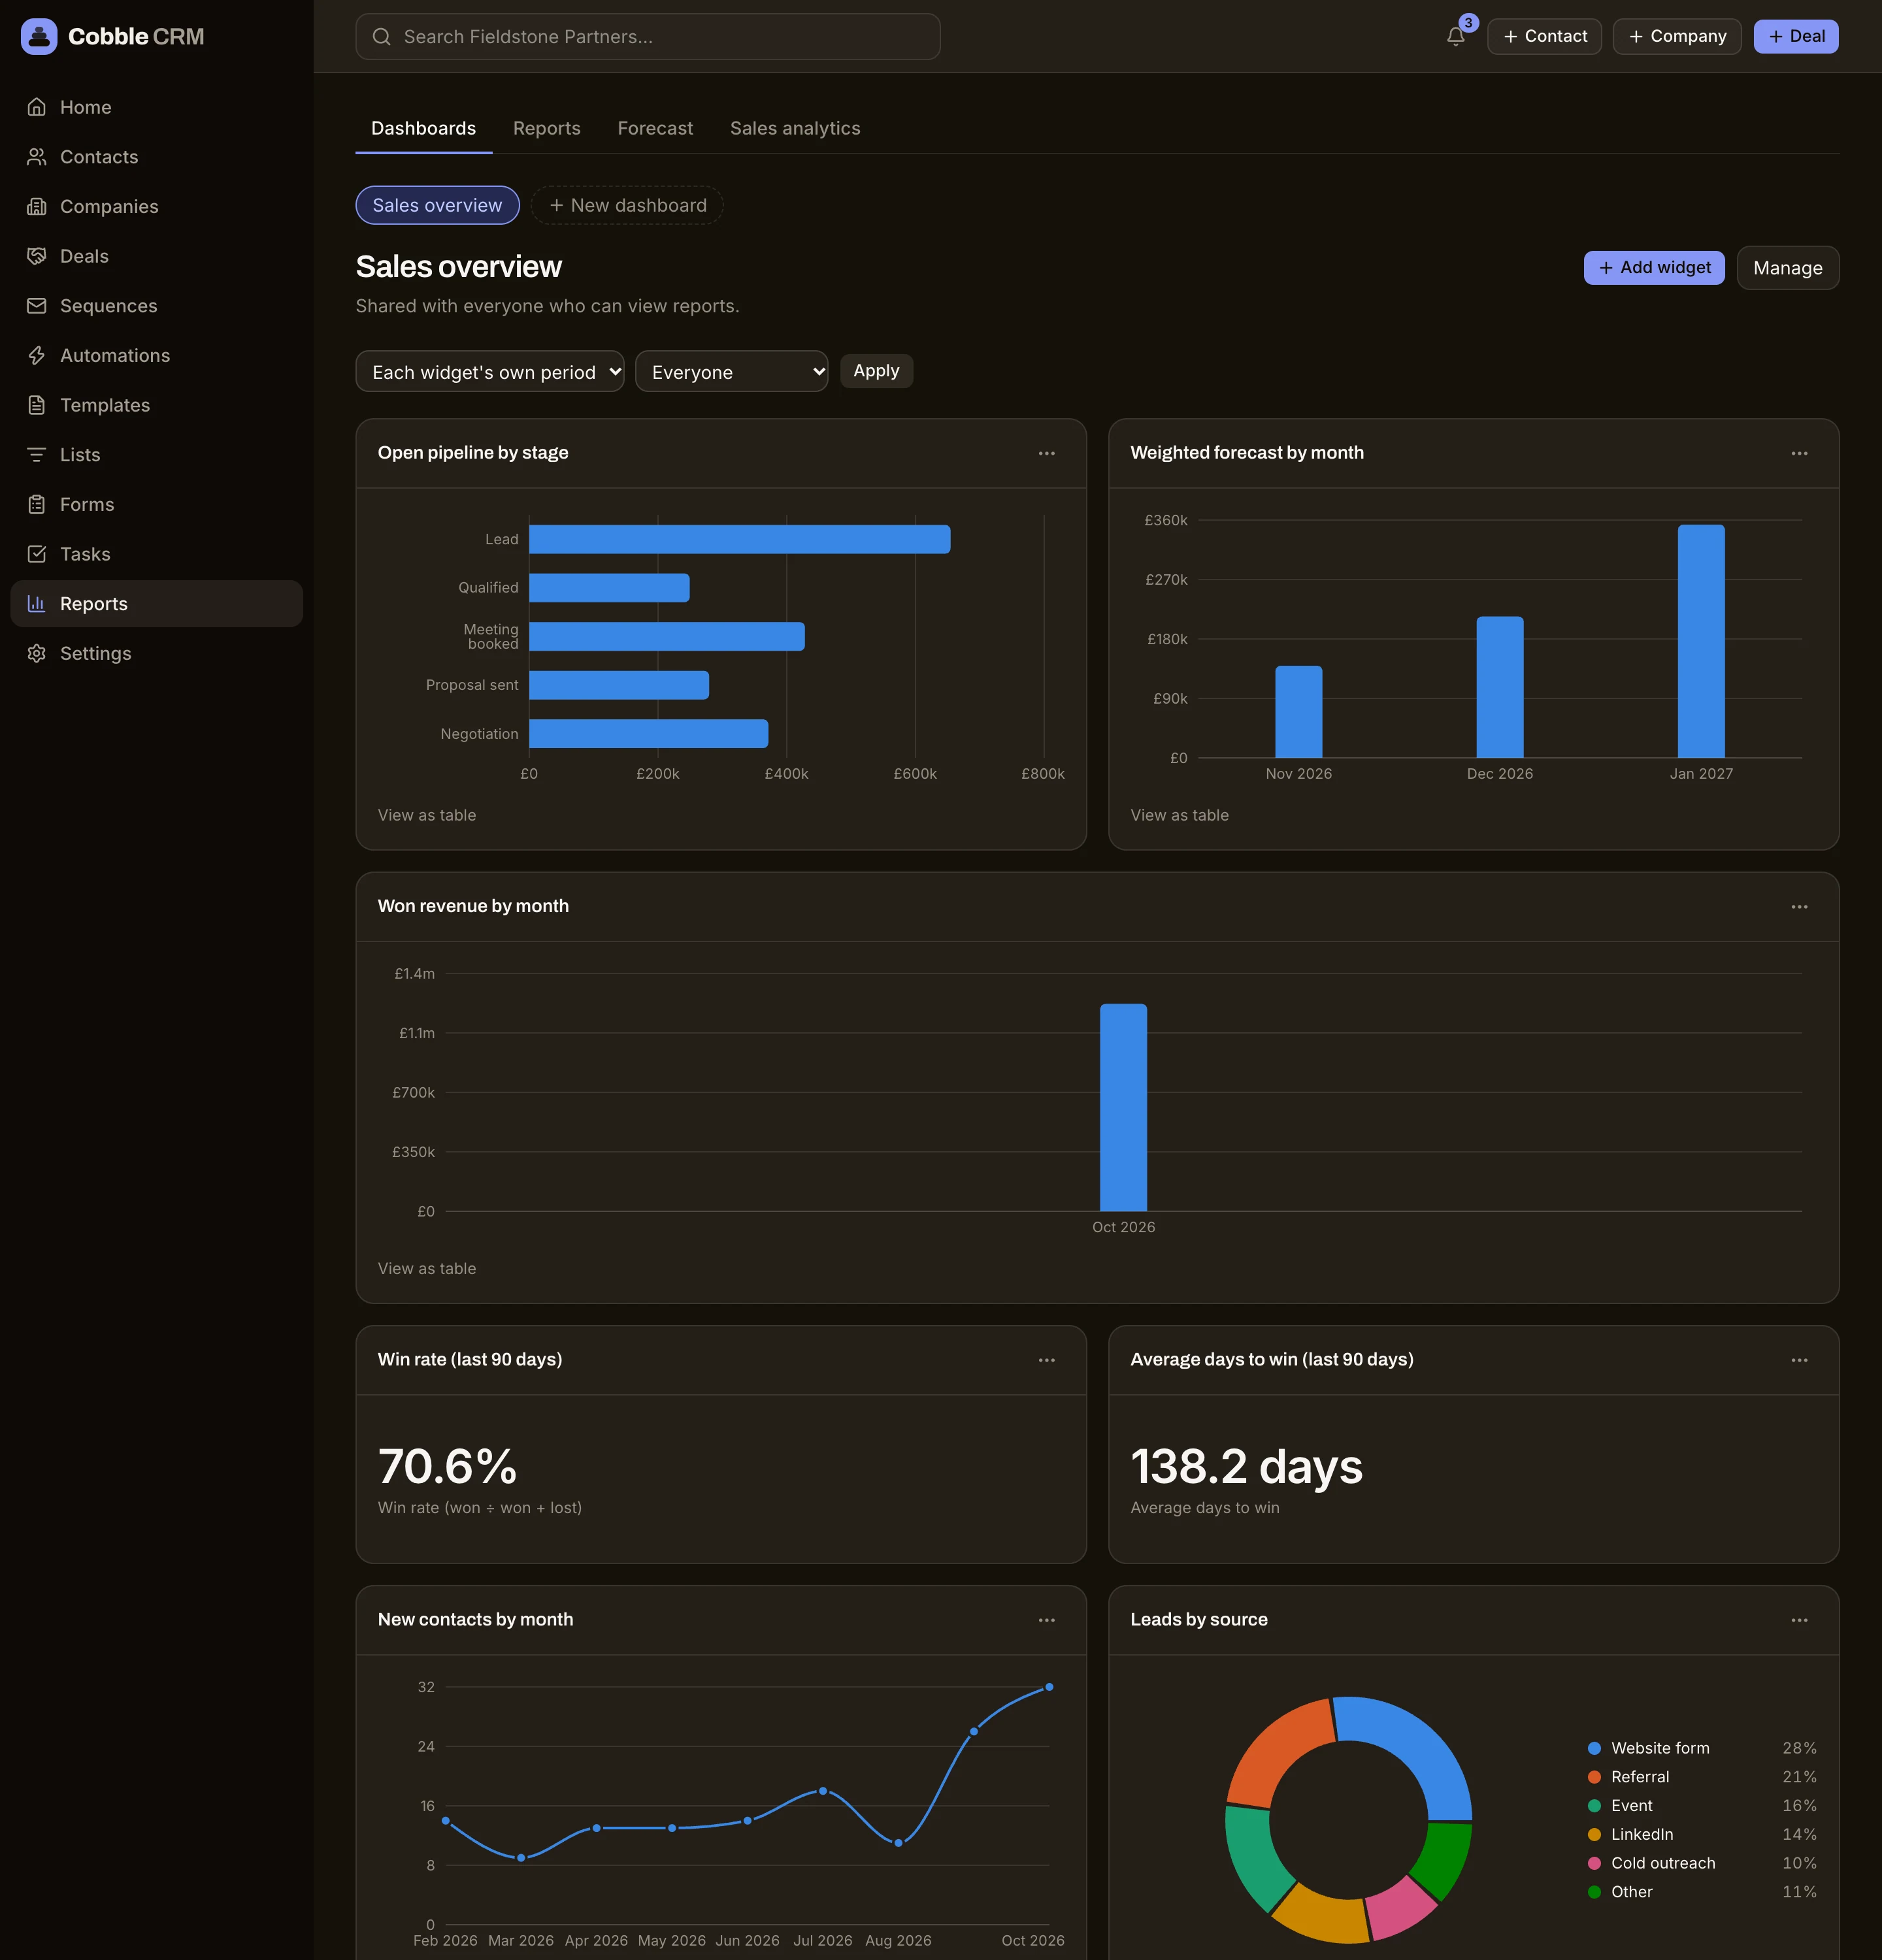The width and height of the screenshot is (1882, 1960).
Task: Open Lists in the sidebar
Action: (156, 455)
